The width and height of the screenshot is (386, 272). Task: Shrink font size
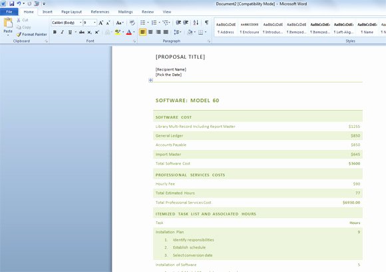point(108,23)
